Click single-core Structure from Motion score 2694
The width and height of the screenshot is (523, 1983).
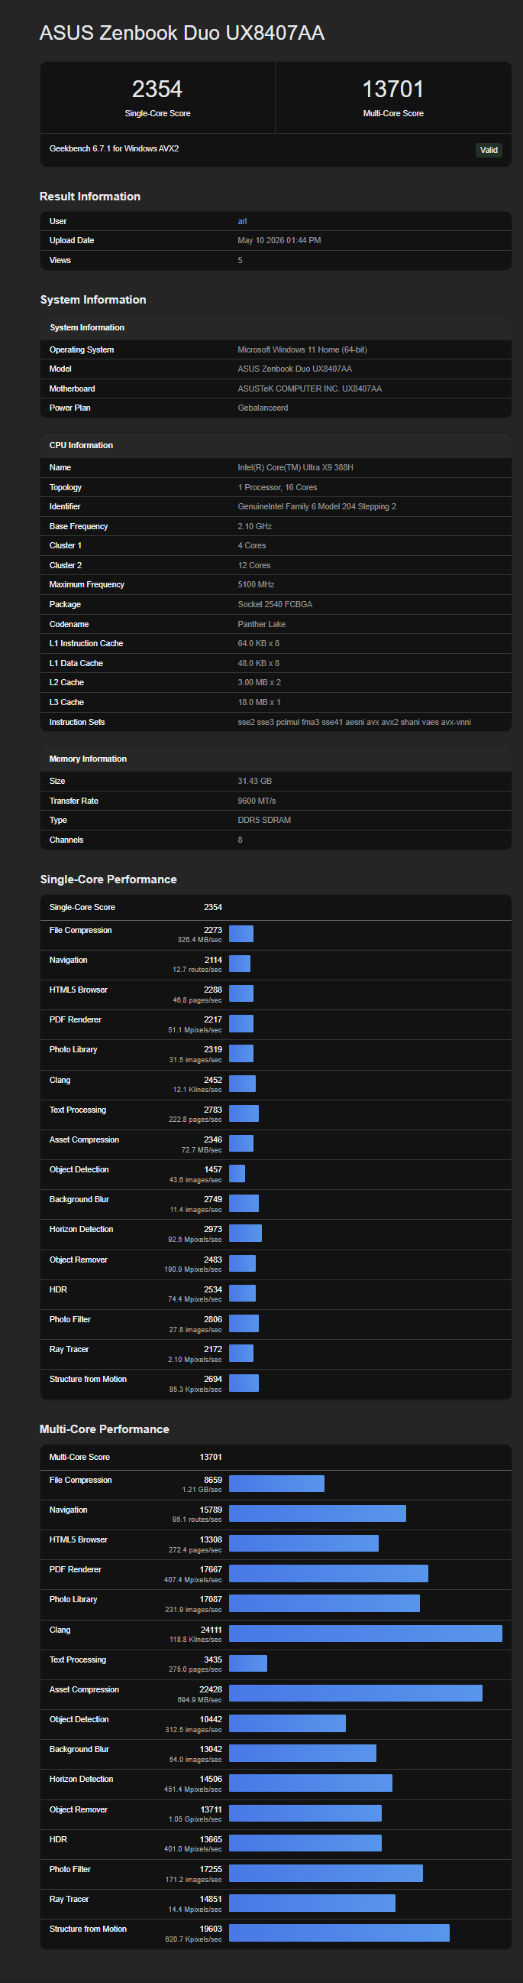(x=213, y=1380)
